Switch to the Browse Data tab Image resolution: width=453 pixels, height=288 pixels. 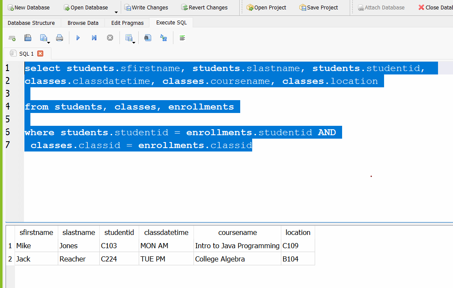tap(83, 23)
